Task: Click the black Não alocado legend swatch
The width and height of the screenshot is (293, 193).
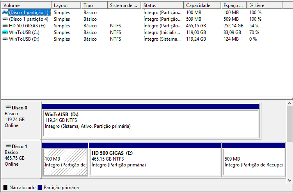Action: click(x=5, y=188)
